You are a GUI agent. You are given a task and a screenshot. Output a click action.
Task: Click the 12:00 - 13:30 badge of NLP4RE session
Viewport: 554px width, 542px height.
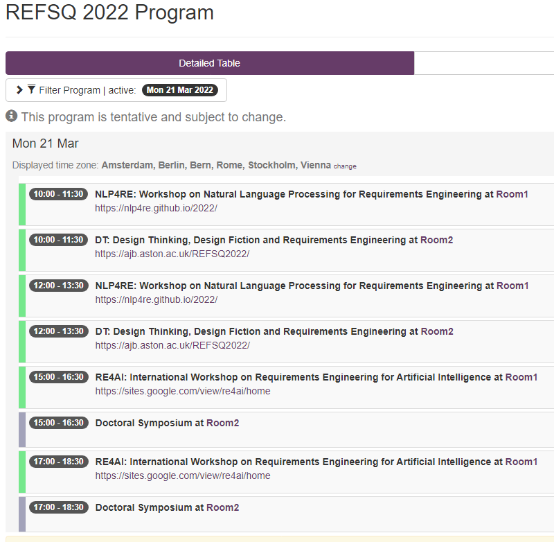pyautogui.click(x=59, y=286)
